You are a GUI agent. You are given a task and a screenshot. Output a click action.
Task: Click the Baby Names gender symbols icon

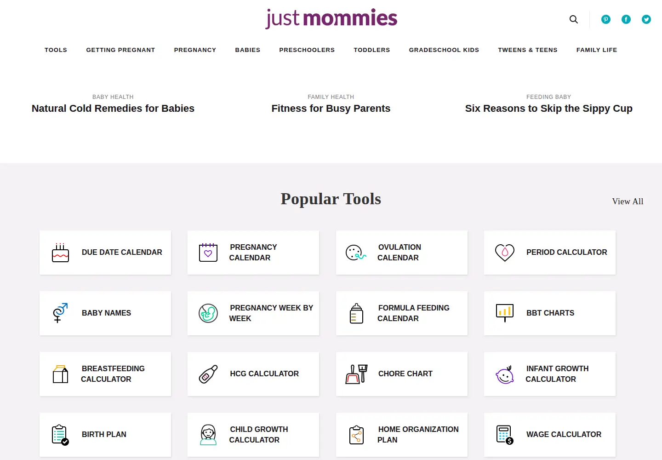click(x=60, y=313)
